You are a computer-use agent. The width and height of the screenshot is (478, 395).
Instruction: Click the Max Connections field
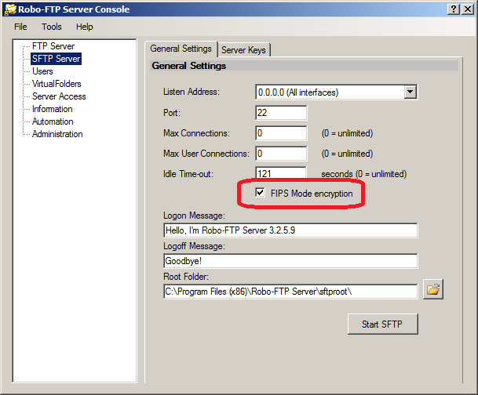coord(281,133)
